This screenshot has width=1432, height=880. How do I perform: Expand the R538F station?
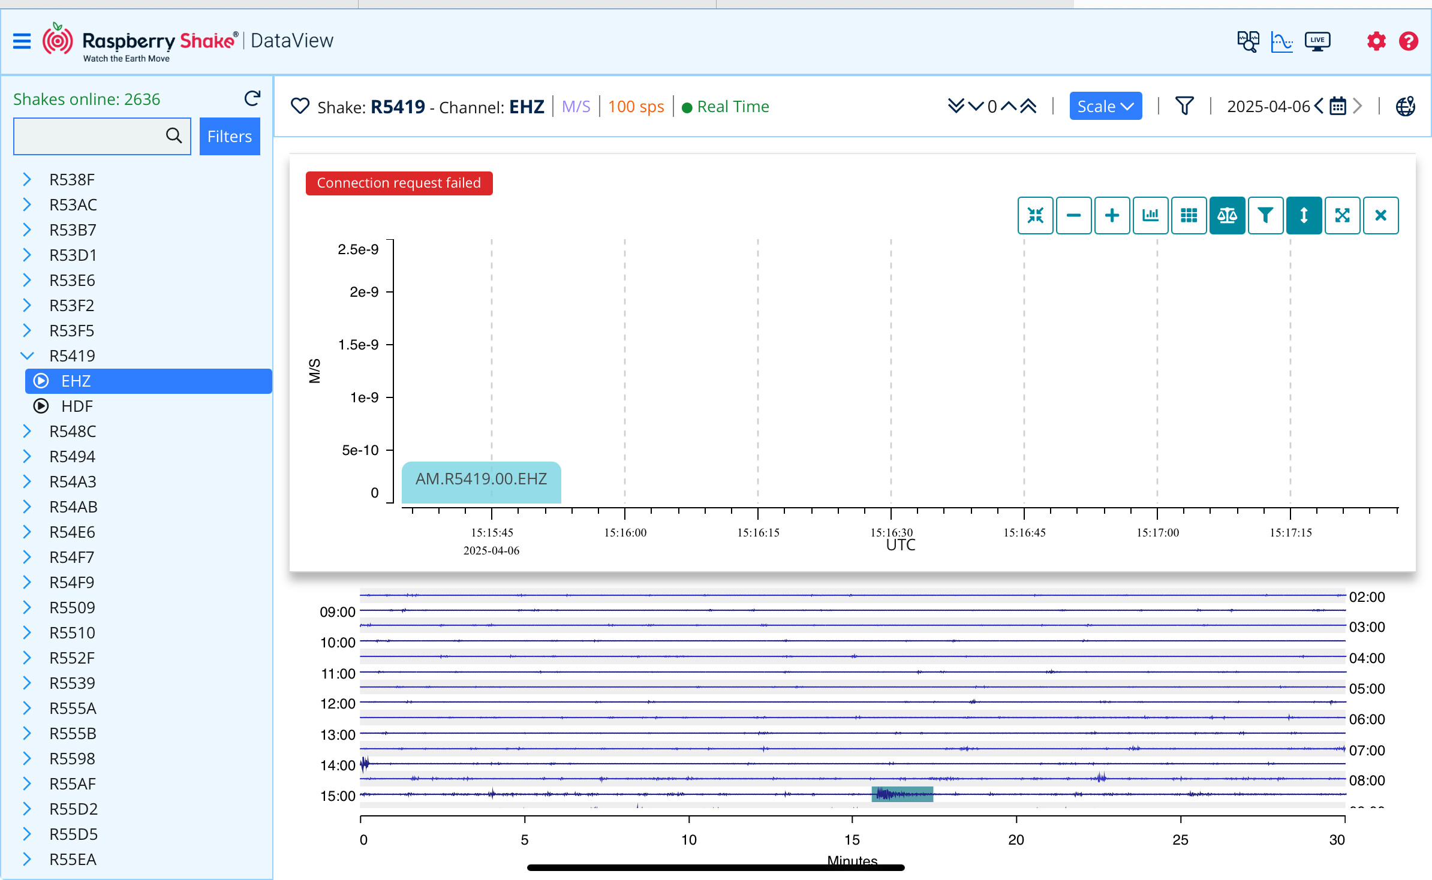27,179
